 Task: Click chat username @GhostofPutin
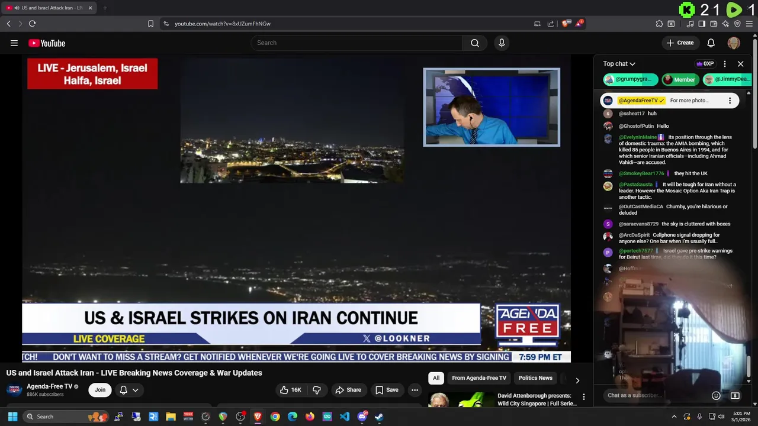tap(636, 126)
